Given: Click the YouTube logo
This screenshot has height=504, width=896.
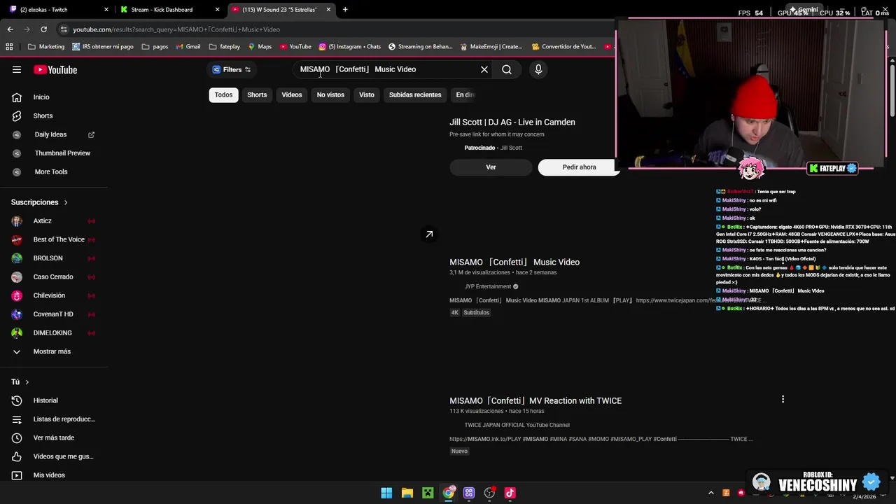Looking at the screenshot, I should click(x=55, y=69).
